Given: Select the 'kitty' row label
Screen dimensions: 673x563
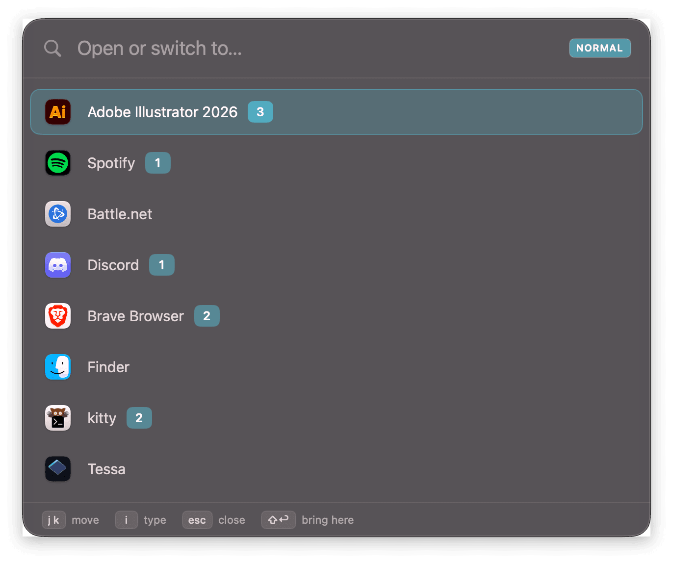Looking at the screenshot, I should coord(102,418).
